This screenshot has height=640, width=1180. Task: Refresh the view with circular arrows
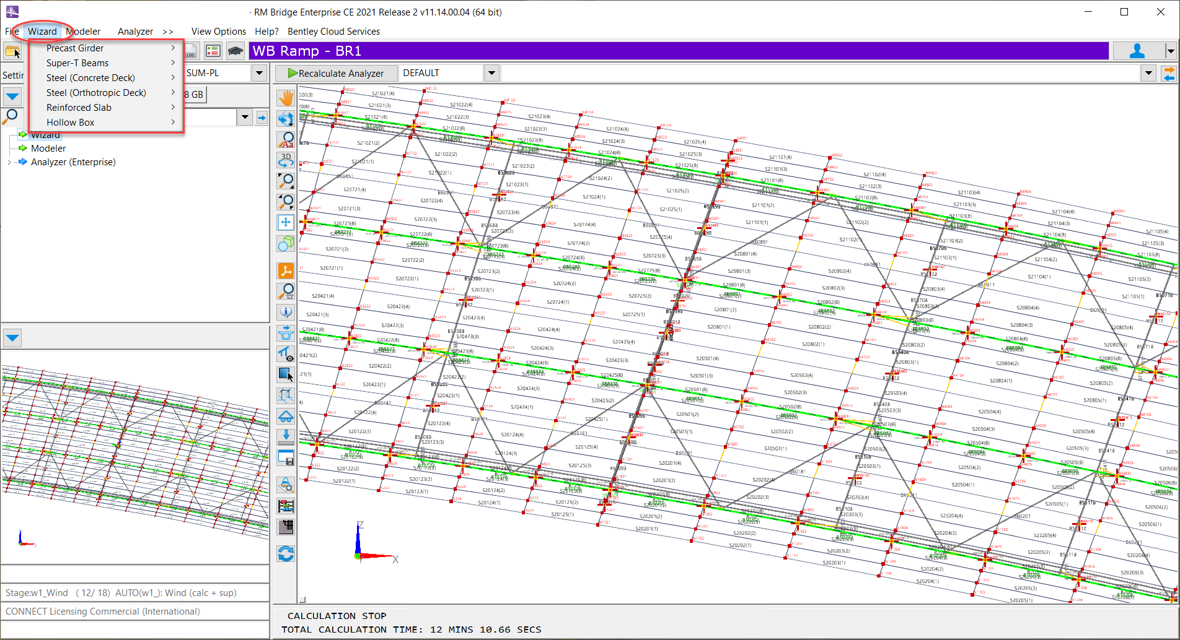pos(286,553)
